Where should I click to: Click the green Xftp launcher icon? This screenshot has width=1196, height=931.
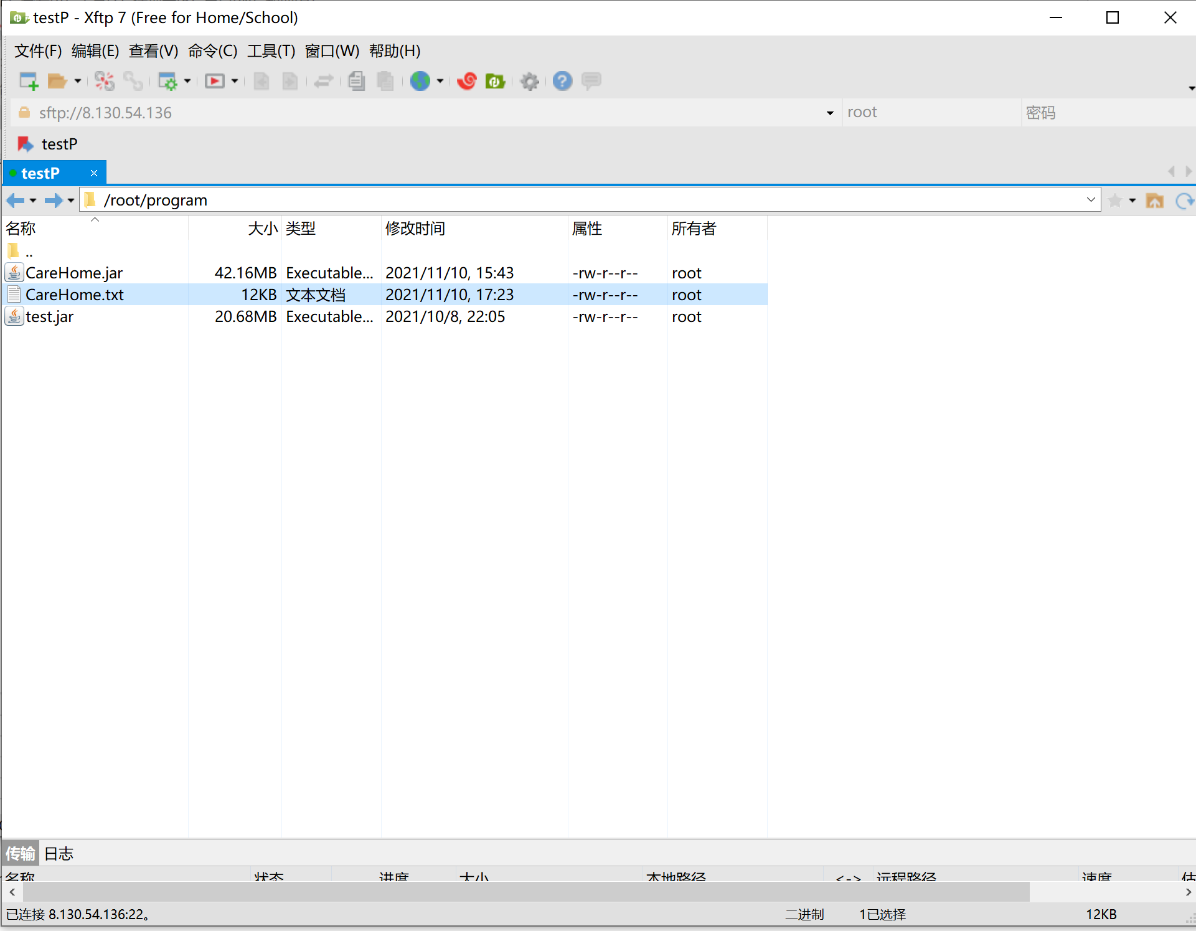(496, 81)
